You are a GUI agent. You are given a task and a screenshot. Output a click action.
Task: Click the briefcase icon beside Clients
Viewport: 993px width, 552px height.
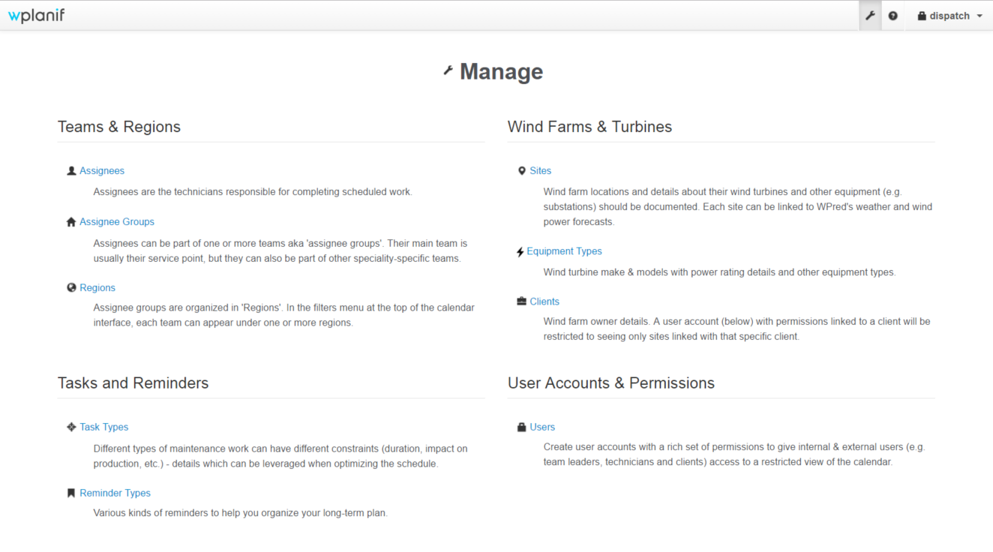click(x=521, y=301)
